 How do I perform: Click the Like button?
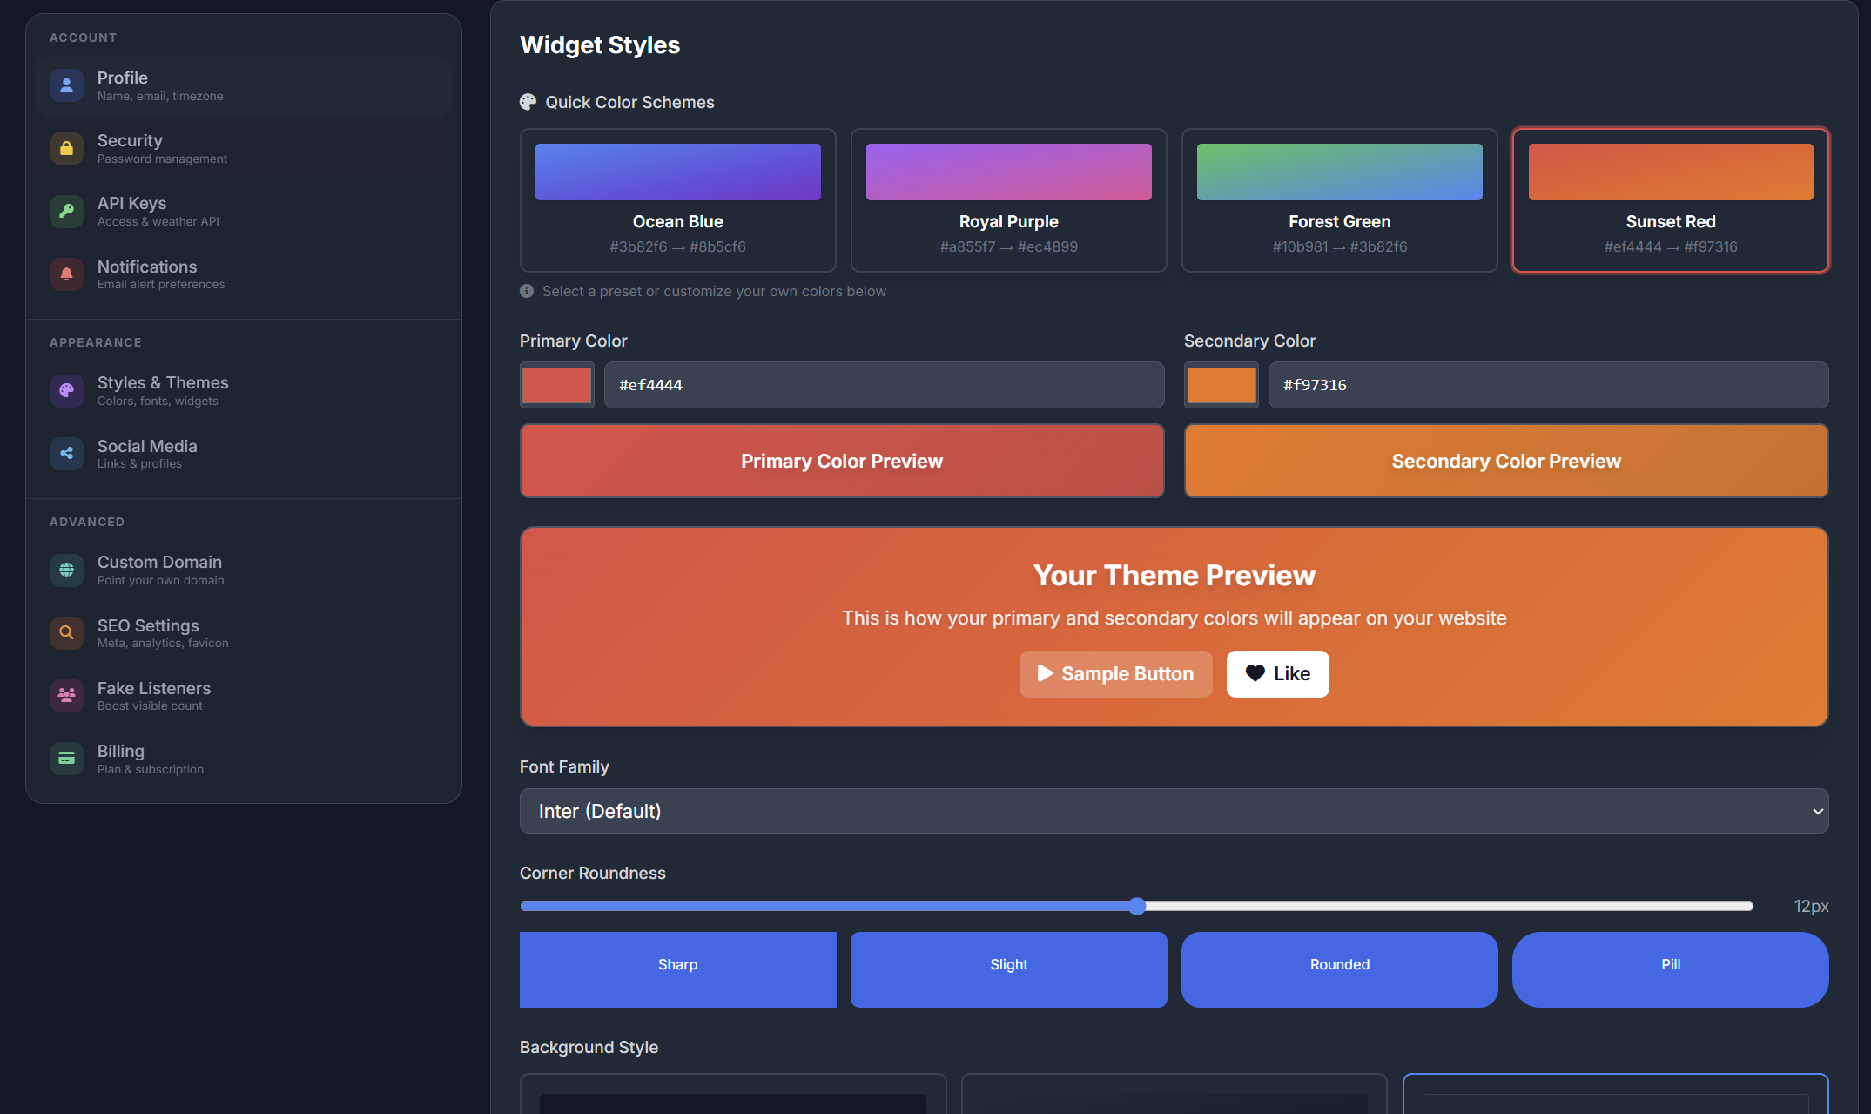click(1277, 673)
